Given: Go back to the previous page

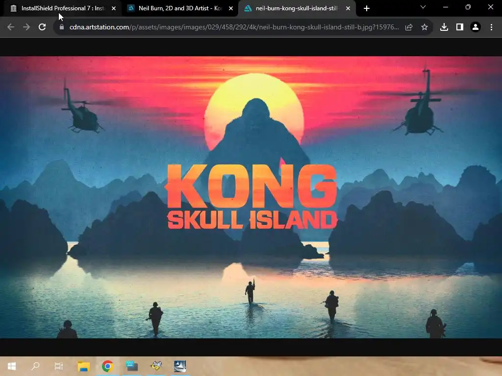Looking at the screenshot, I should tap(11, 27).
